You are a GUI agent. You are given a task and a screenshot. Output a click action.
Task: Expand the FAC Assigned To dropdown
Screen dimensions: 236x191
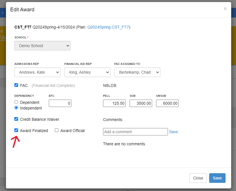[137, 72]
